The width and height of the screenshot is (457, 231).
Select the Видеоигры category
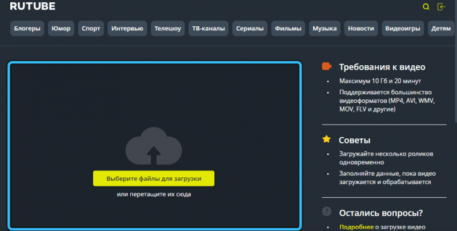tap(403, 28)
